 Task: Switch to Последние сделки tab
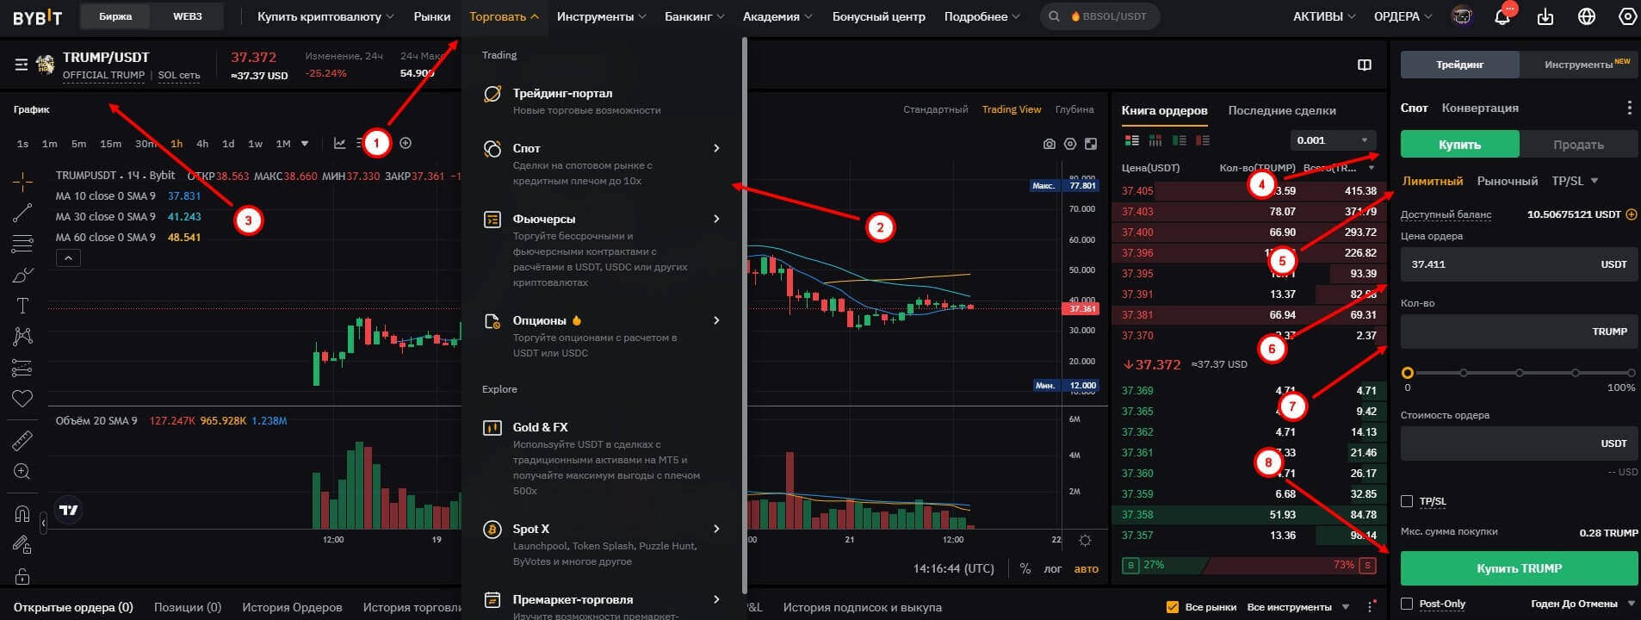[1282, 110]
